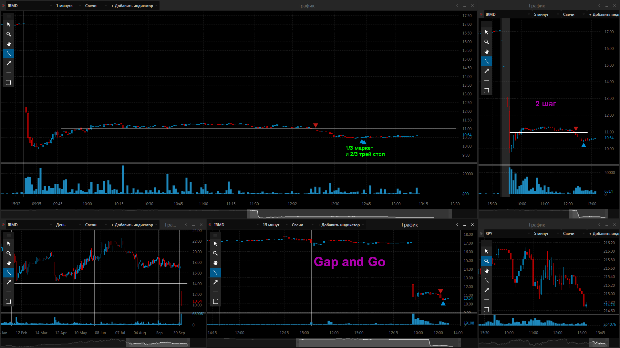Viewport: 620px width, 348px height.
Task: Select the pointer tool in daily IRMD chart
Action: (9, 244)
